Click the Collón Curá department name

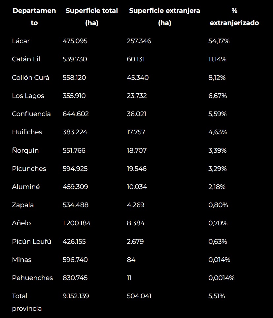[30, 78]
